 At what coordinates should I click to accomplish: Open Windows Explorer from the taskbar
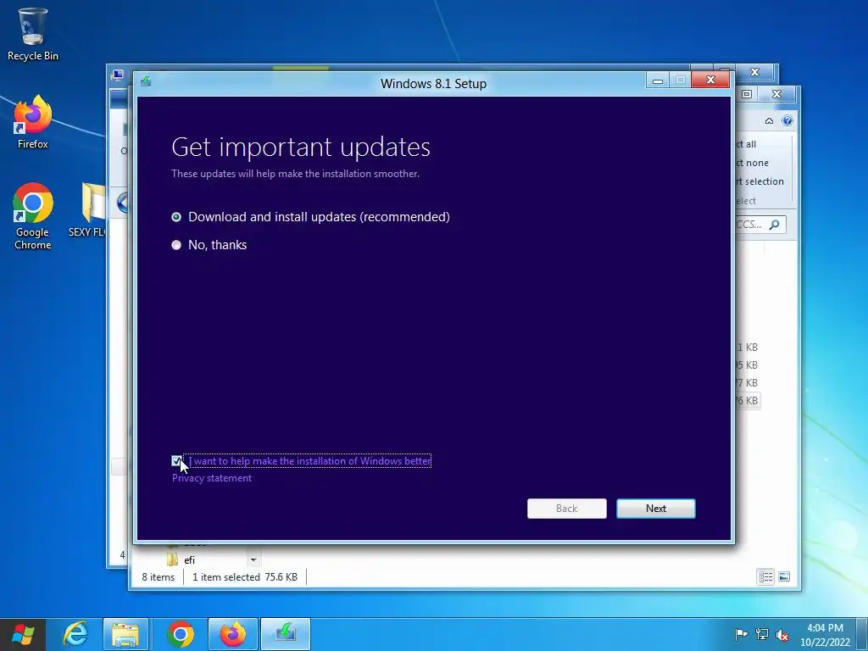pos(125,634)
